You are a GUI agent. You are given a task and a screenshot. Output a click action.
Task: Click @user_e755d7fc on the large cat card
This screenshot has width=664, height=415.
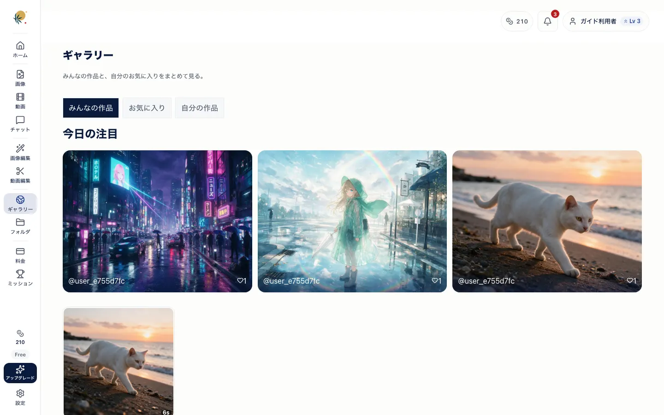click(486, 281)
